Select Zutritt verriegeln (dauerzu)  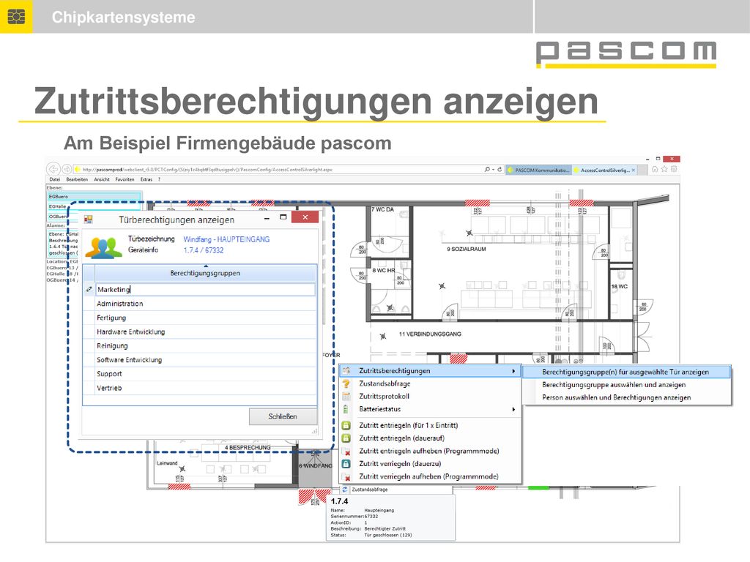tap(430, 463)
